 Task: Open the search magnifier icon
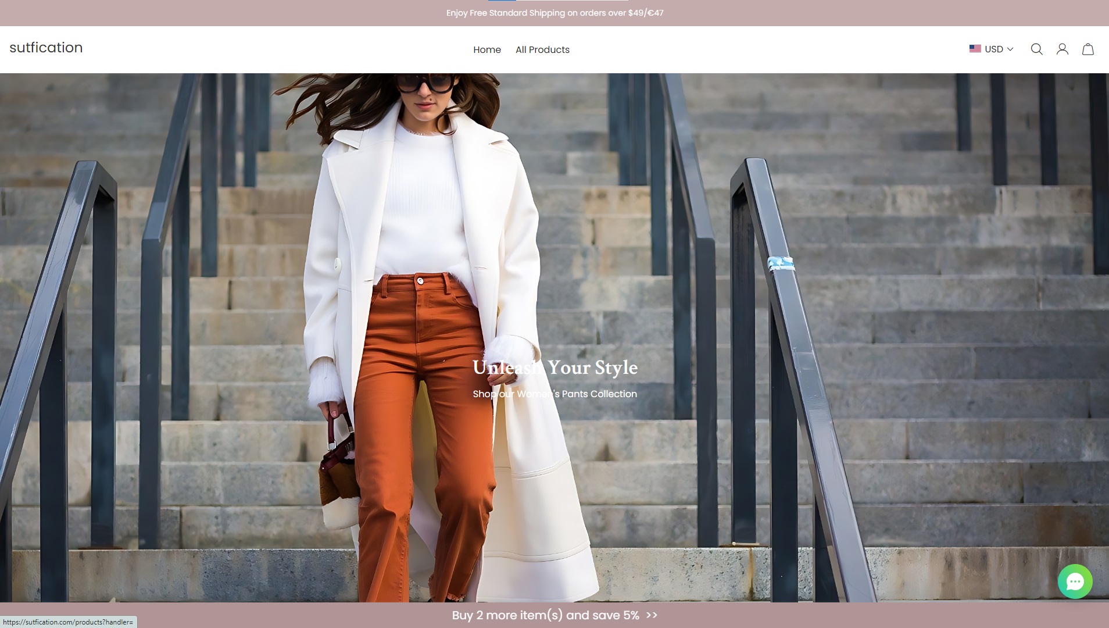[1036, 49]
